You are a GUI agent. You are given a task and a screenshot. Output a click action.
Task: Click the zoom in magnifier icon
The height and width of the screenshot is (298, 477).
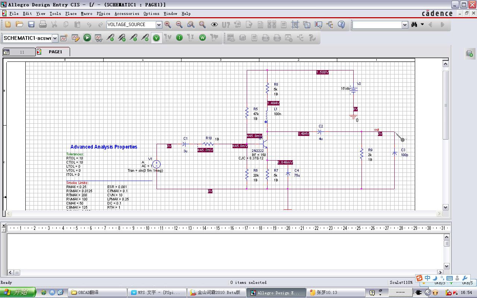(x=168, y=25)
